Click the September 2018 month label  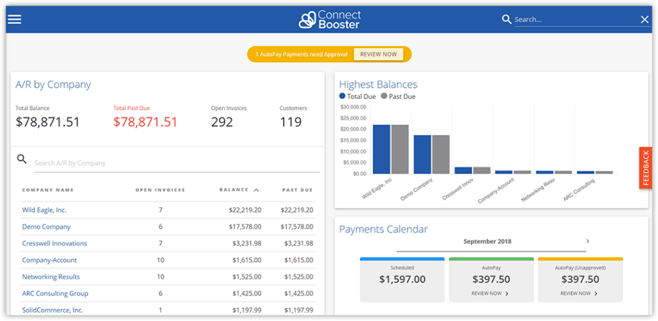tap(487, 241)
